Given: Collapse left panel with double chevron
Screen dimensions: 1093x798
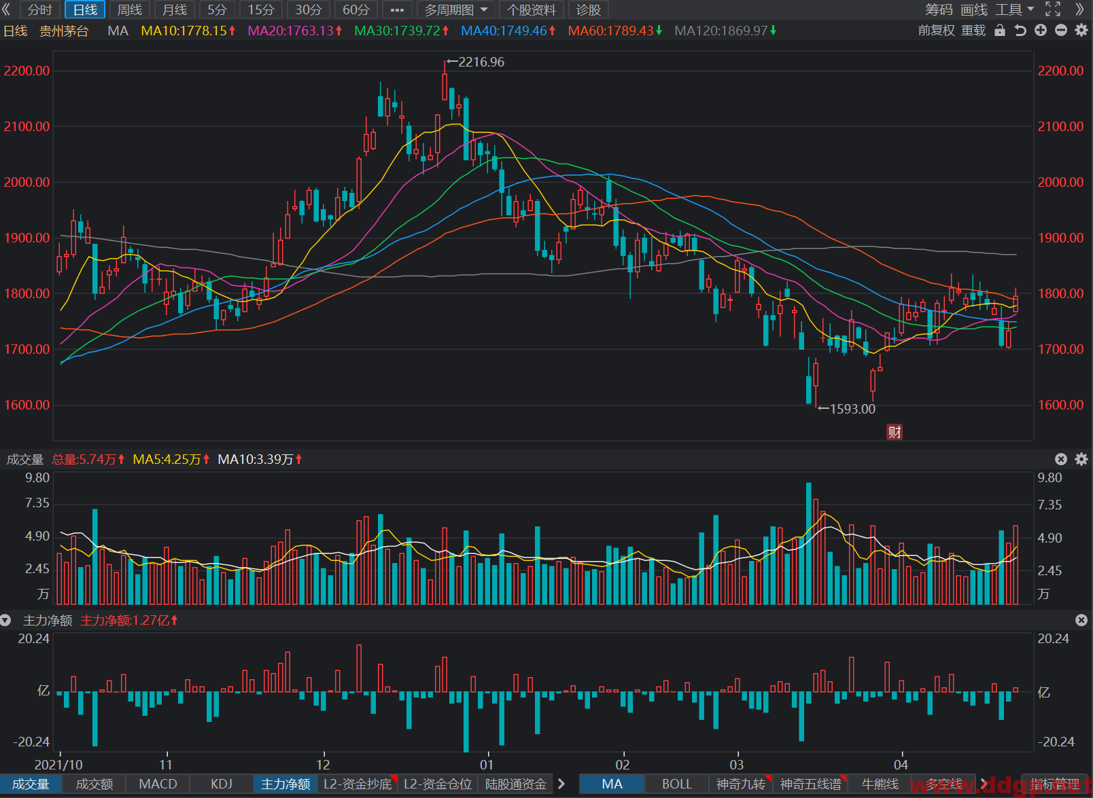Looking at the screenshot, I should click(x=7, y=10).
